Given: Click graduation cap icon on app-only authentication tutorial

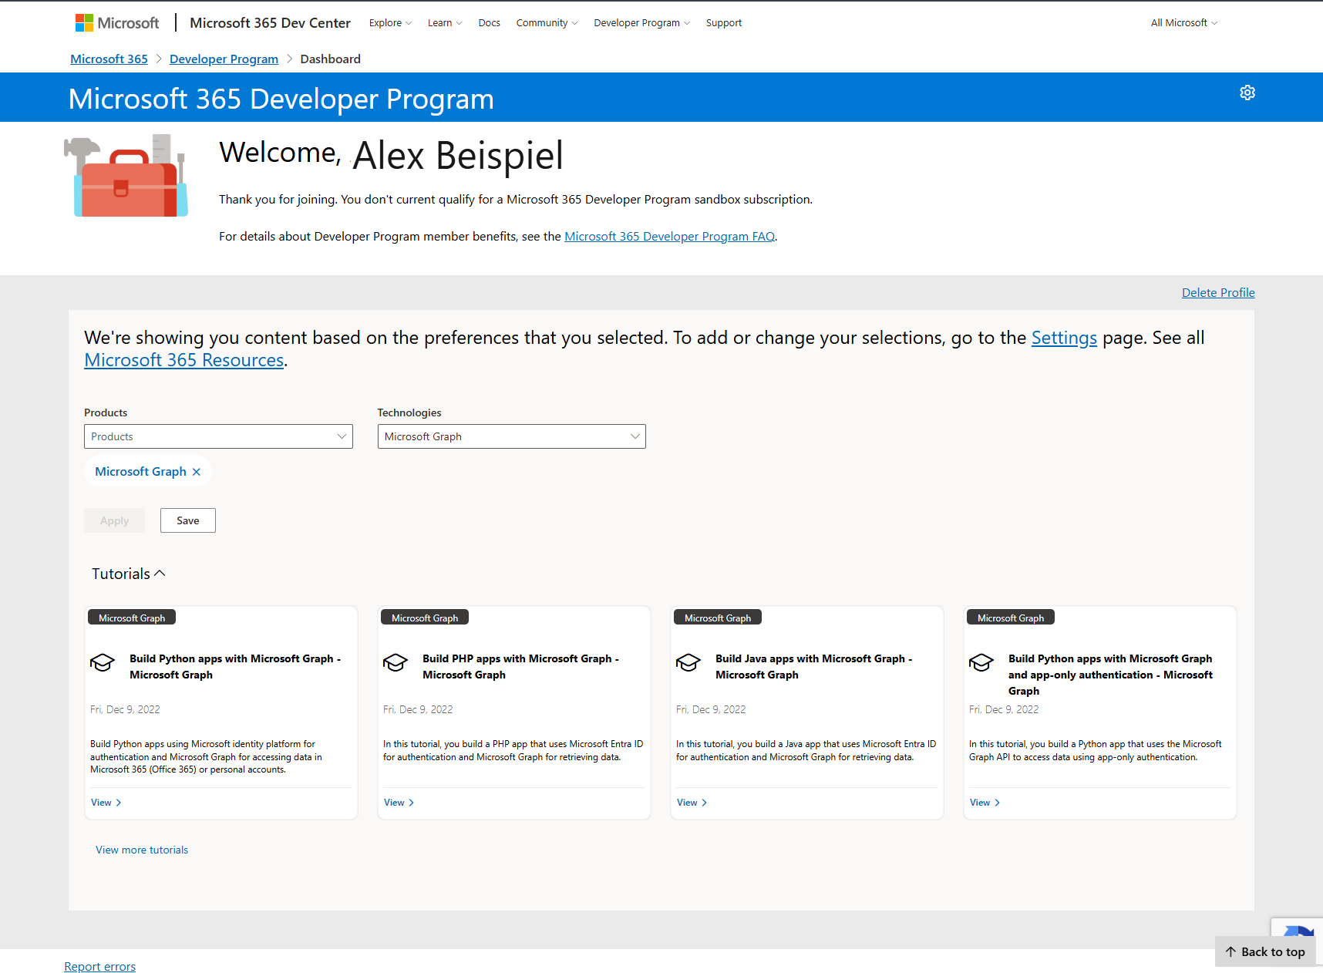Looking at the screenshot, I should pos(981,662).
